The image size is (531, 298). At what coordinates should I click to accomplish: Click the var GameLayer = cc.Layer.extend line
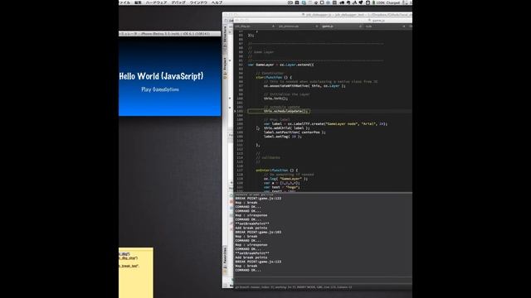coord(281,65)
